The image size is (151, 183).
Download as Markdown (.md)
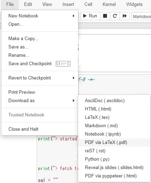pos(114,126)
